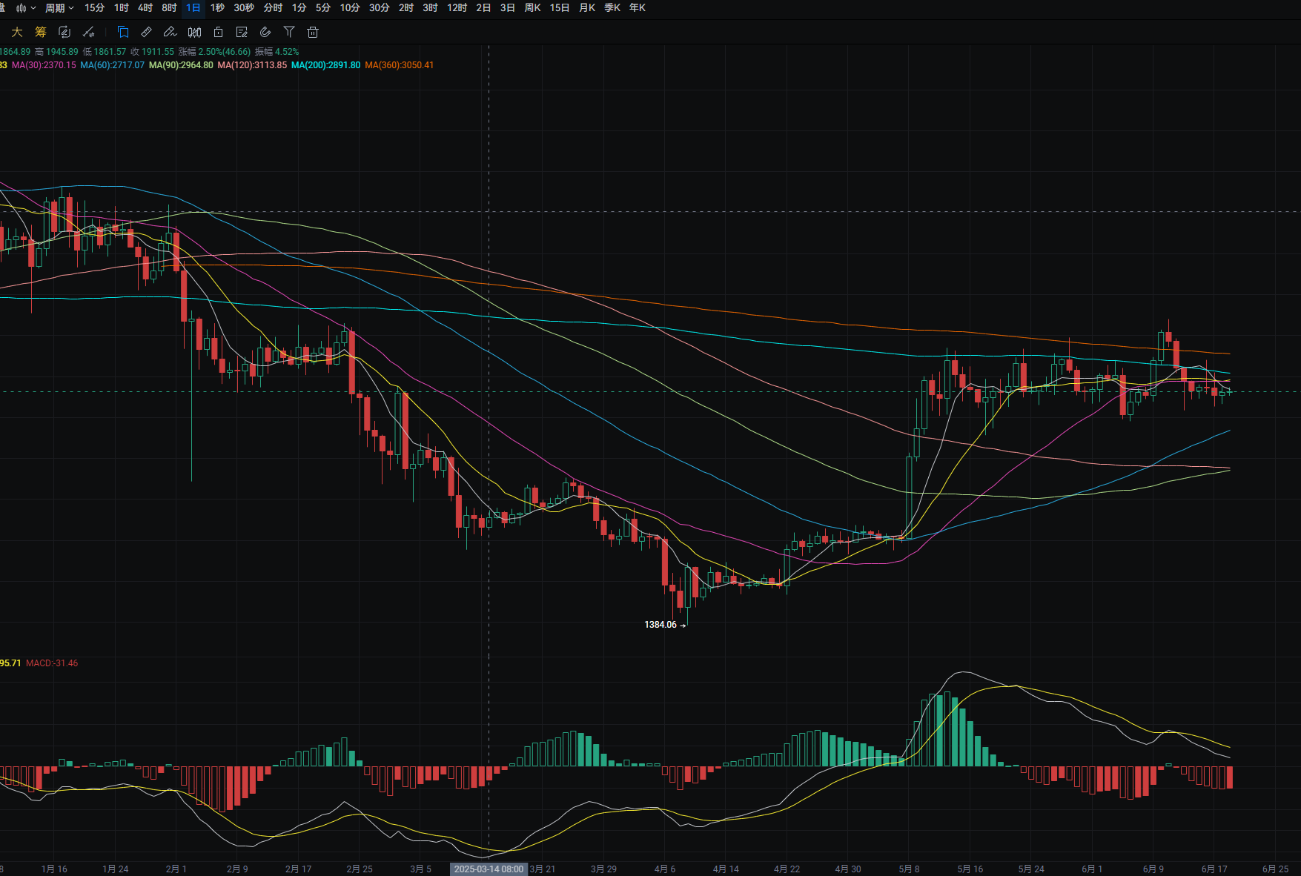
Task: Expand the 周期 period dropdown
Action: pyautogui.click(x=59, y=8)
